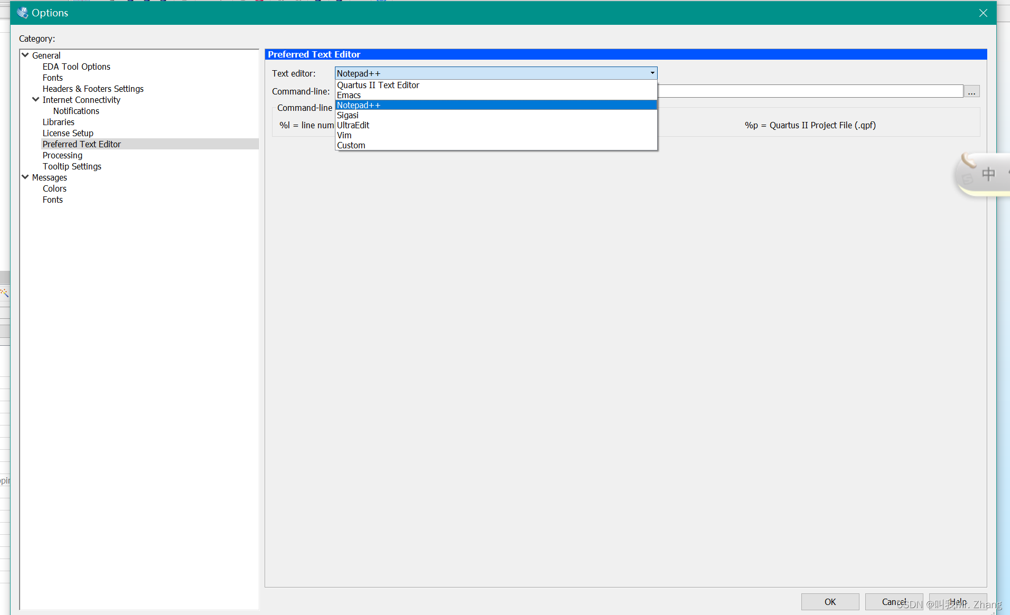This screenshot has width=1010, height=615.
Task: Collapse the Internet Connectivity section
Action: coord(35,99)
